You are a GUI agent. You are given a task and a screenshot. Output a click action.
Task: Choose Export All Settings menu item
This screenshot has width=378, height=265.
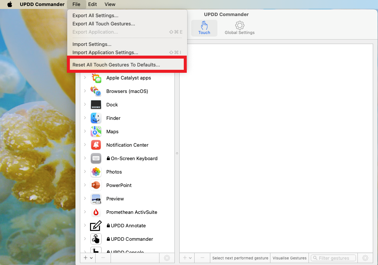pos(95,15)
